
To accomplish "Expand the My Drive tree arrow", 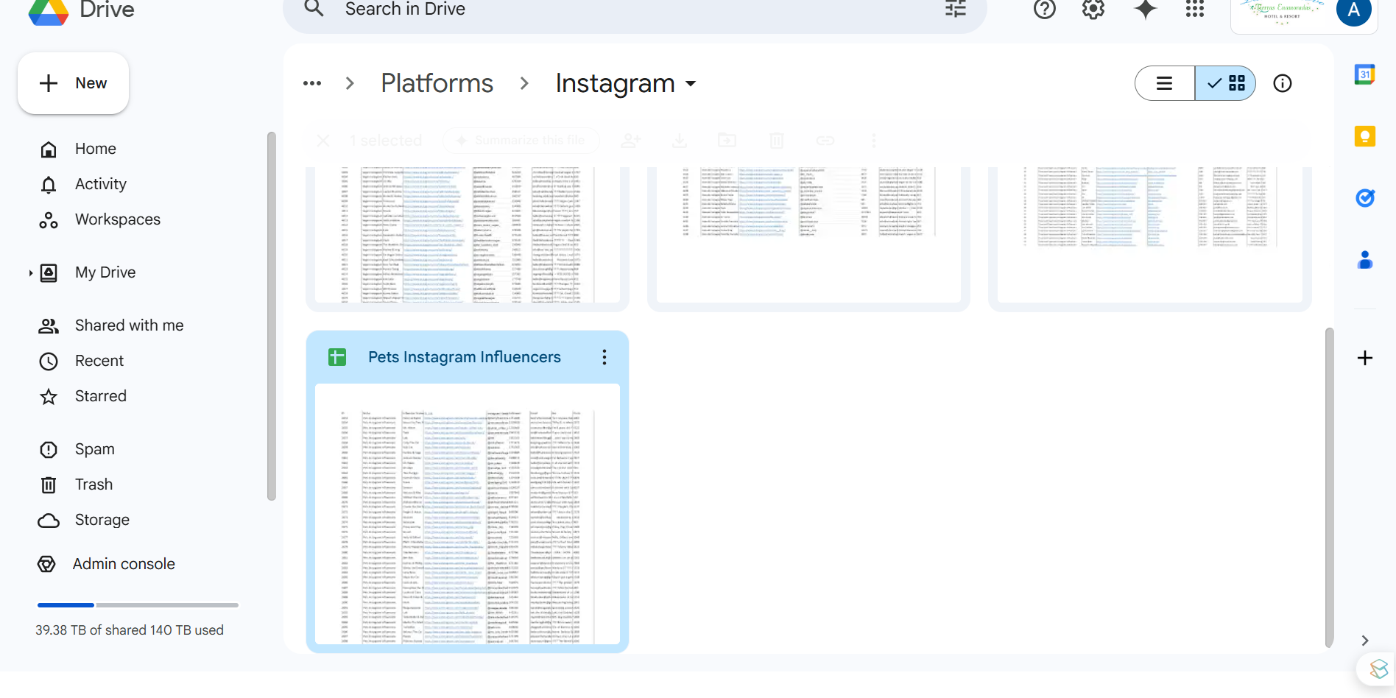I will coord(30,273).
